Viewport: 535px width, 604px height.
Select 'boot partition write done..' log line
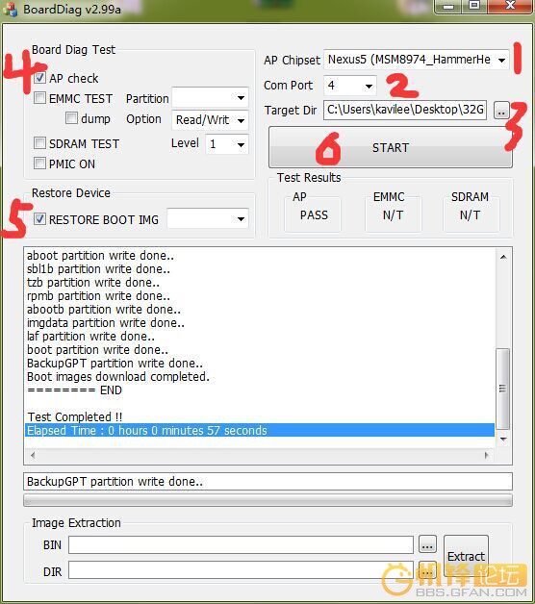pyautogui.click(x=97, y=350)
